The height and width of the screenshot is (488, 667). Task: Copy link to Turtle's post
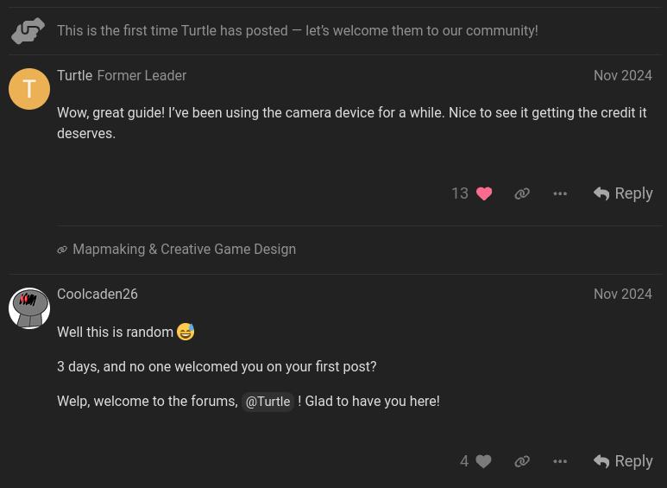(x=522, y=193)
